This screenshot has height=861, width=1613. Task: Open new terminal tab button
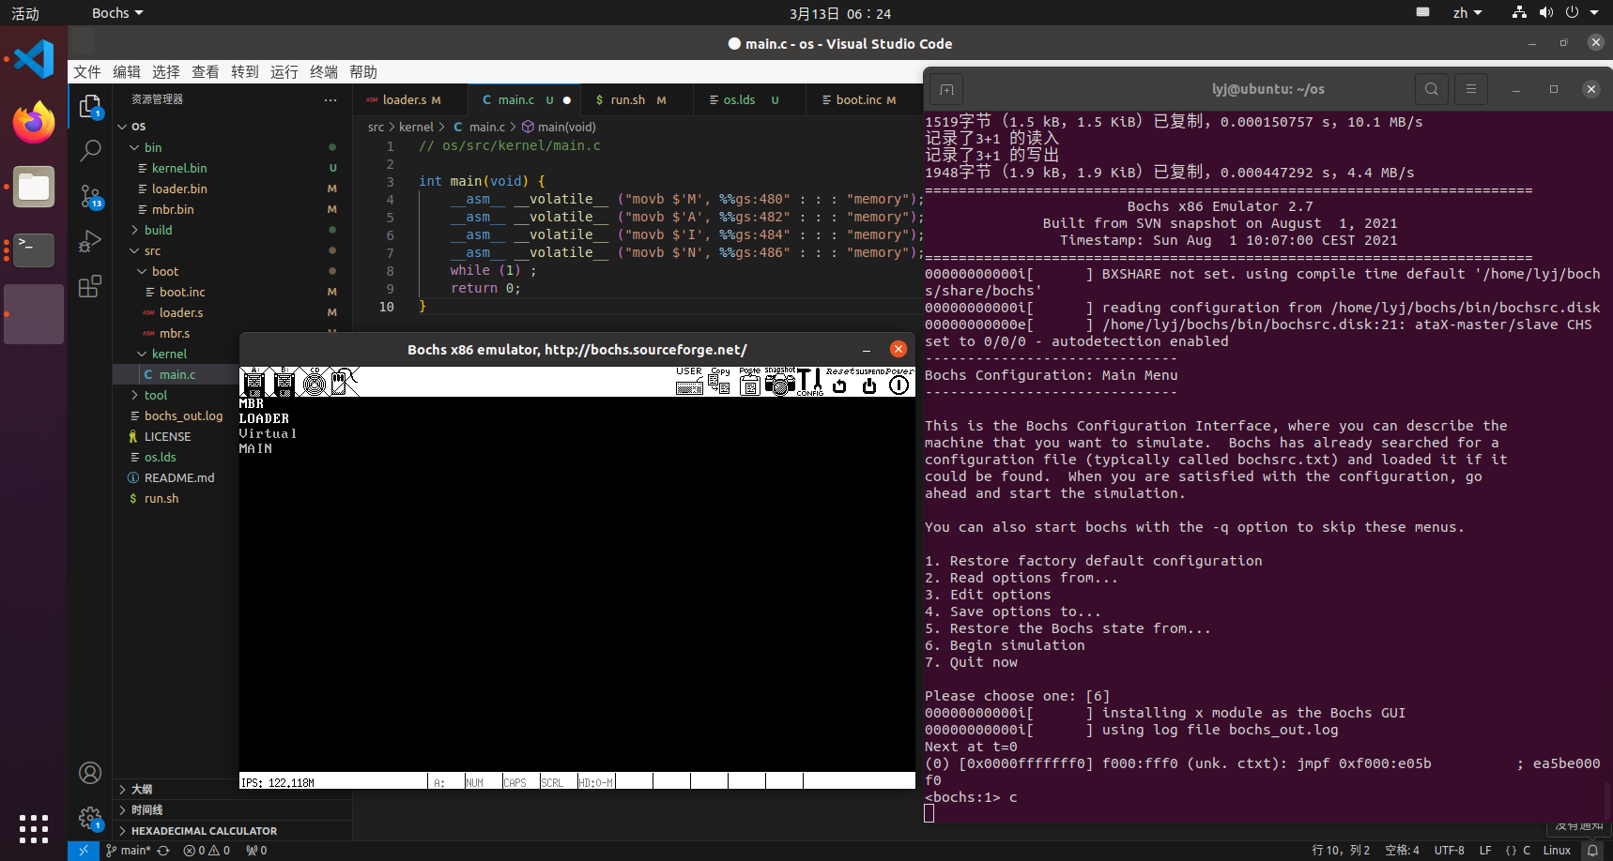946,89
